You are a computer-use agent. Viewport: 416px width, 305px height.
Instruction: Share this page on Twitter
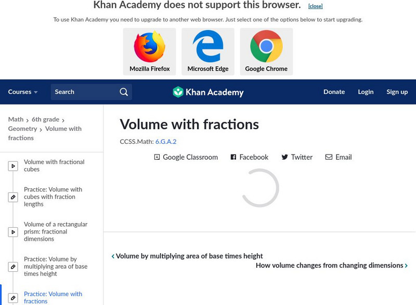(297, 157)
